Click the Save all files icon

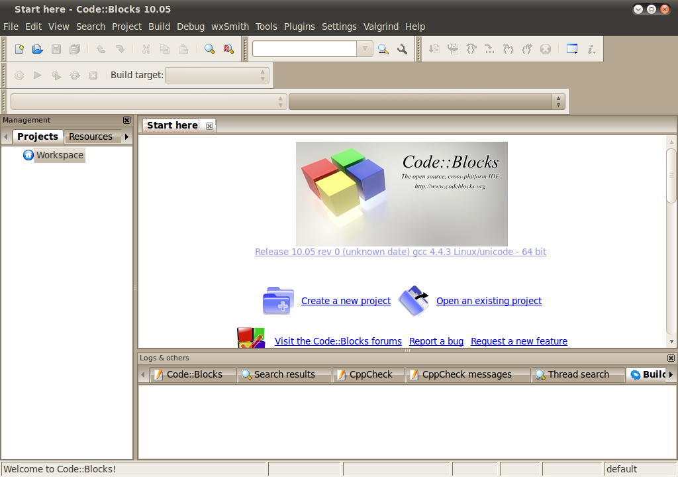(x=75, y=49)
